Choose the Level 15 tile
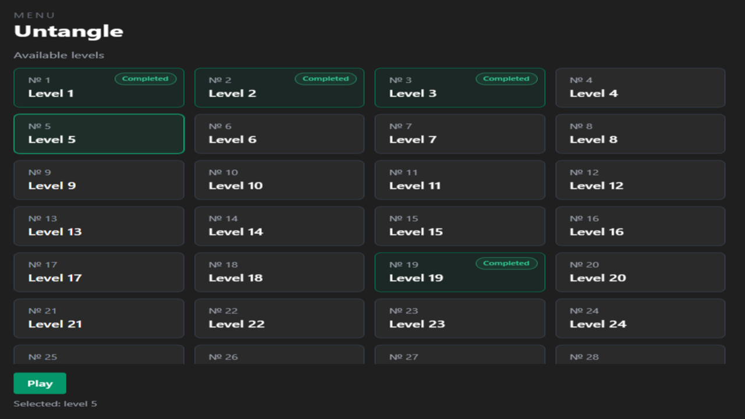The image size is (745, 419). (x=460, y=226)
